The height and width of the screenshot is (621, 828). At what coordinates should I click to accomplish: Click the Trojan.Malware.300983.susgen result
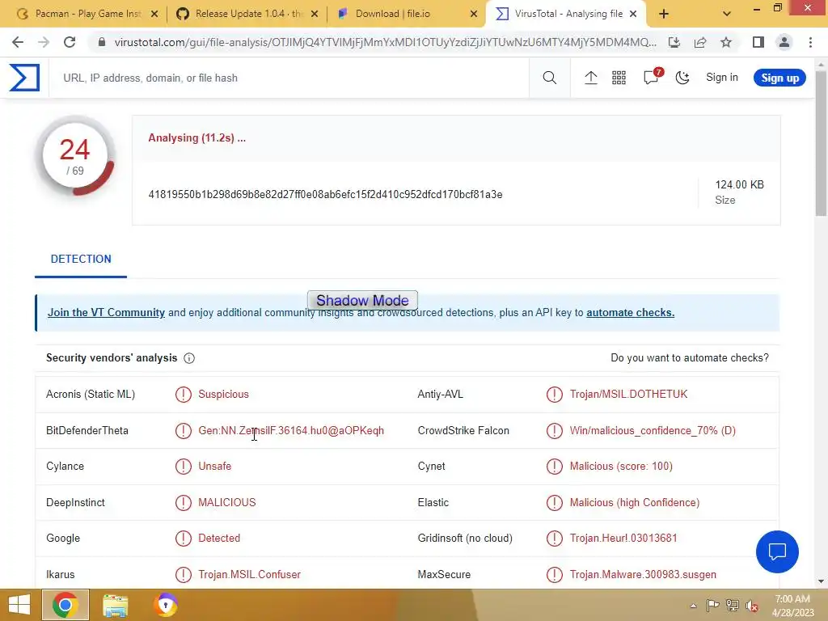click(643, 575)
